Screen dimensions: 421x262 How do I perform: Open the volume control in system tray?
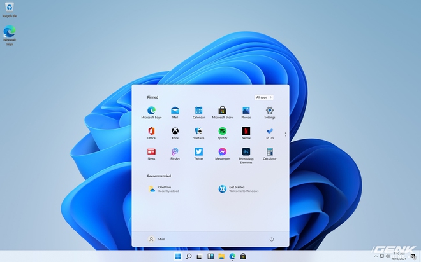[387, 256]
